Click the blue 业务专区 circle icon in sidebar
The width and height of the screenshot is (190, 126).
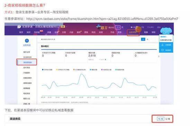tap(27, 41)
